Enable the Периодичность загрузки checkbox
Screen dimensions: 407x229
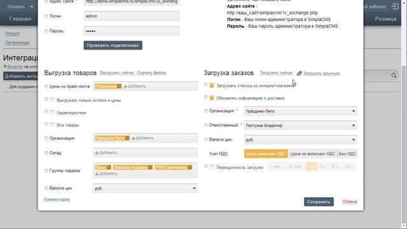coord(212,167)
